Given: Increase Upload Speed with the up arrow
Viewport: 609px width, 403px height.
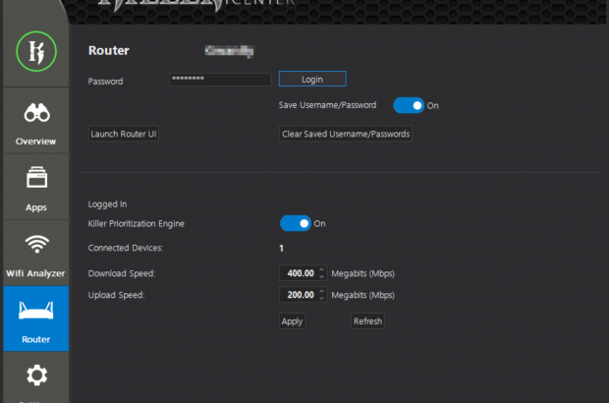Looking at the screenshot, I should [321, 291].
